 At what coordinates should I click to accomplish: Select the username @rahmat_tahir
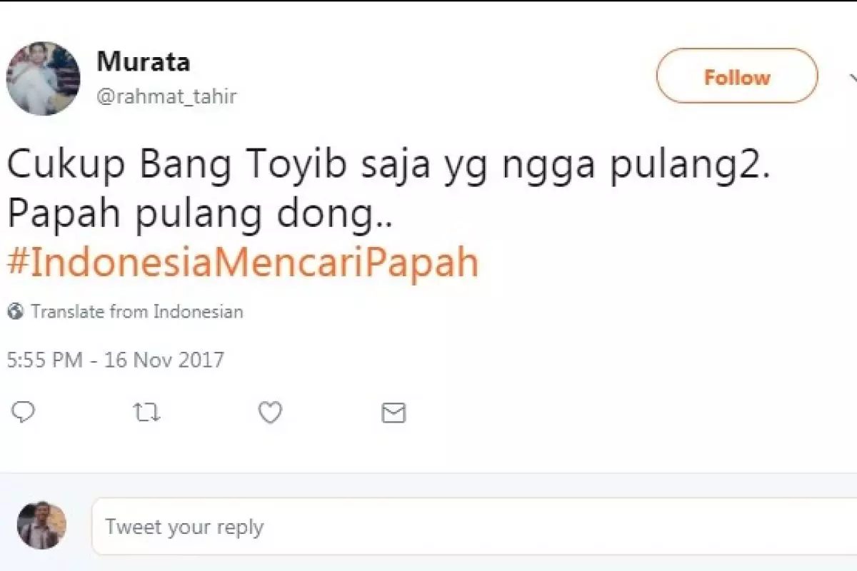point(169,96)
